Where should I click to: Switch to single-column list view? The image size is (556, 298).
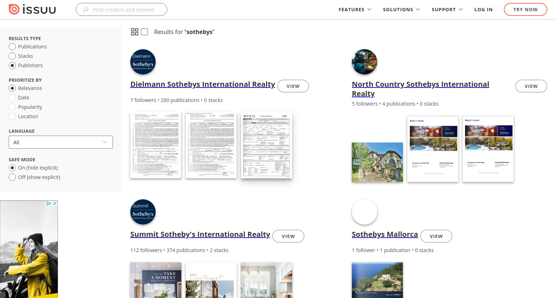coord(144,32)
